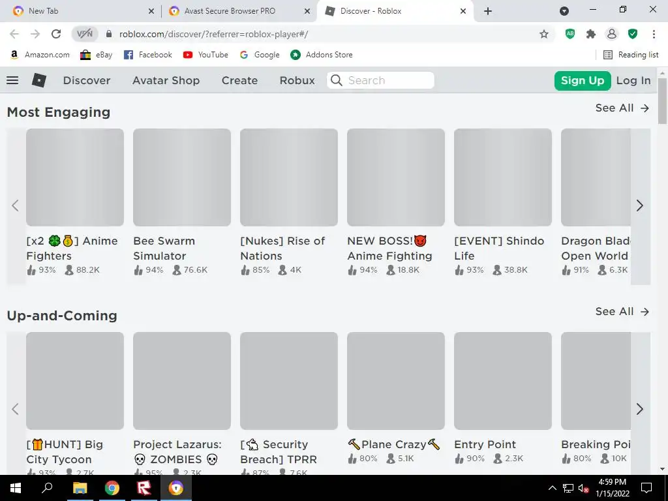Go to Avatar Shop in Roblox nav
The width and height of the screenshot is (668, 501).
[166, 80]
